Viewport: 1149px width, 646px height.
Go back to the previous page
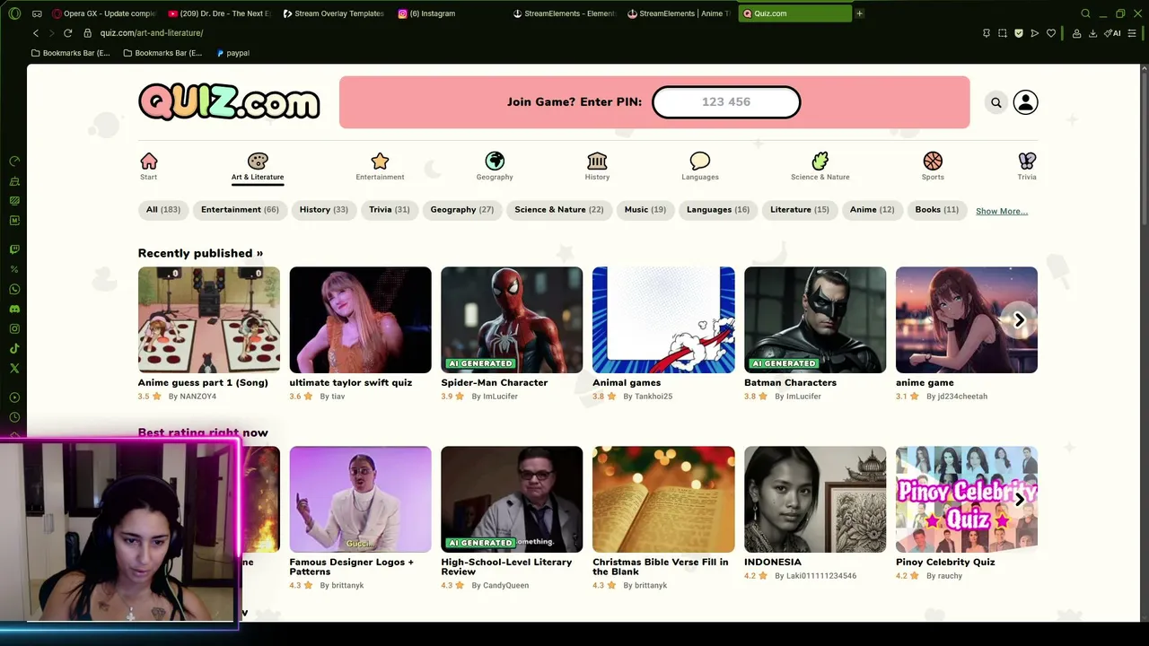pyautogui.click(x=36, y=33)
